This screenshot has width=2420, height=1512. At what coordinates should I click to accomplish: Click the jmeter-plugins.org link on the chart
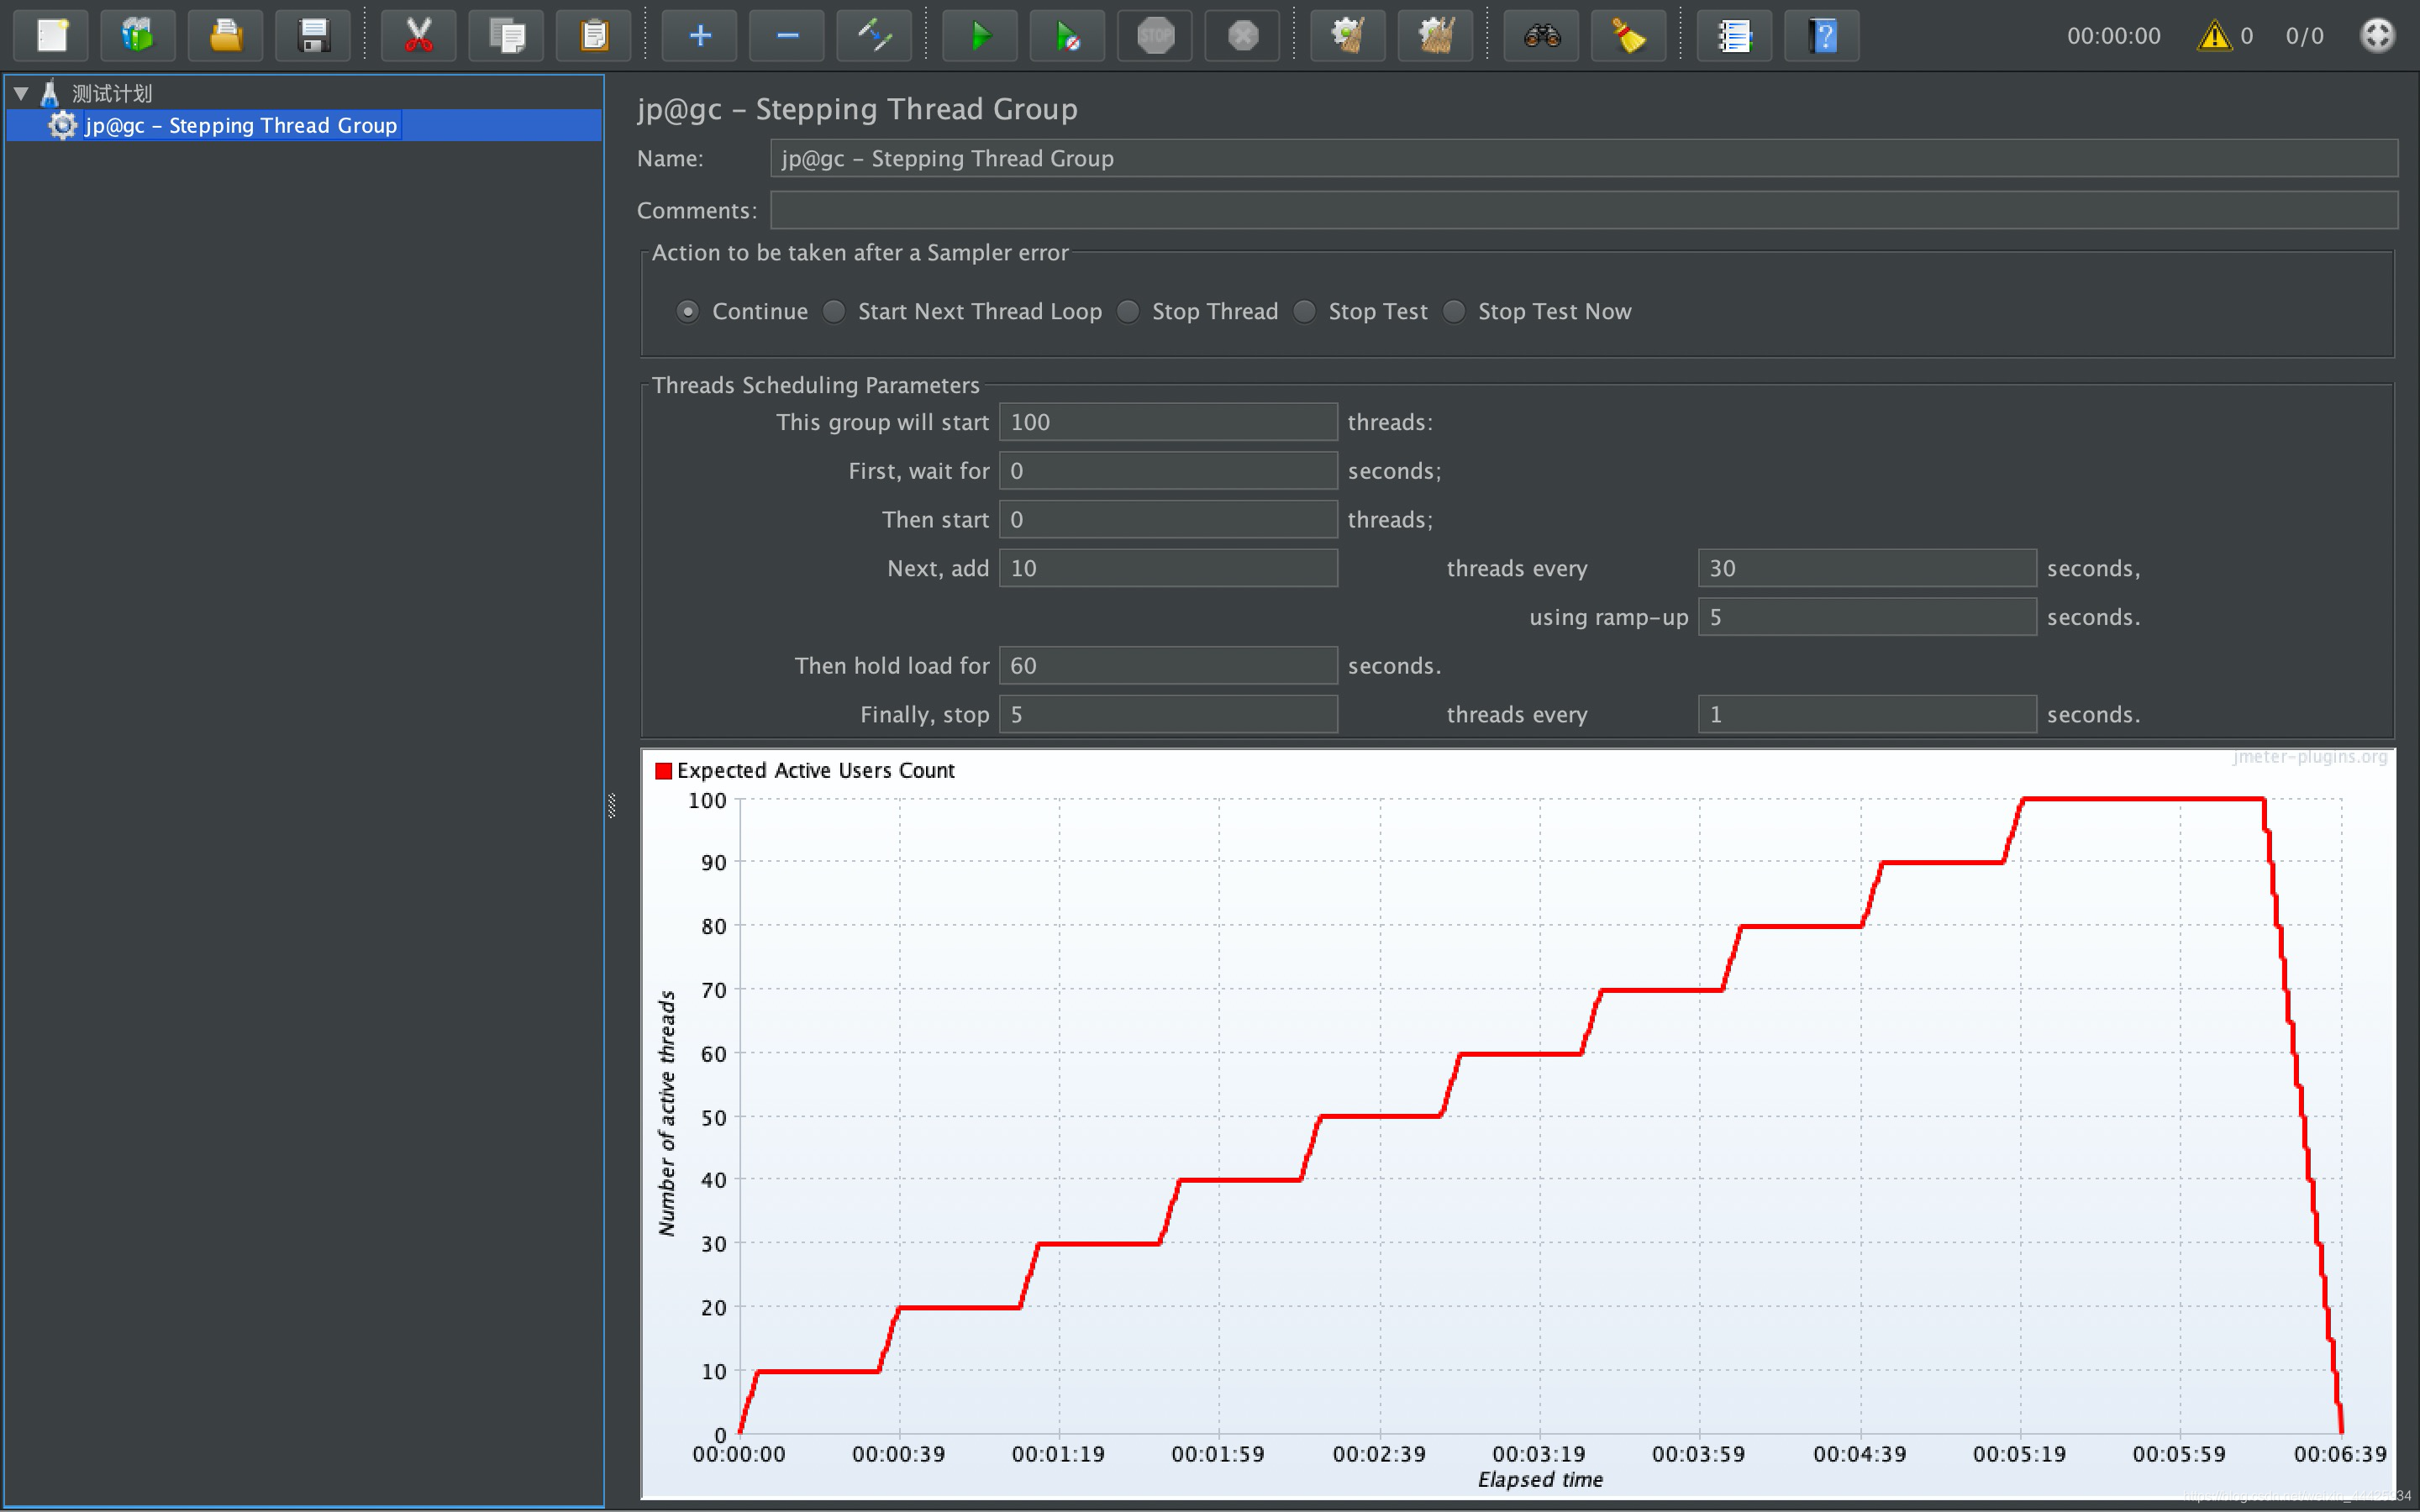pyautogui.click(x=2309, y=757)
